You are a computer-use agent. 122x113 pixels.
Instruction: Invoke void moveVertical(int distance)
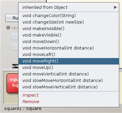69,74
